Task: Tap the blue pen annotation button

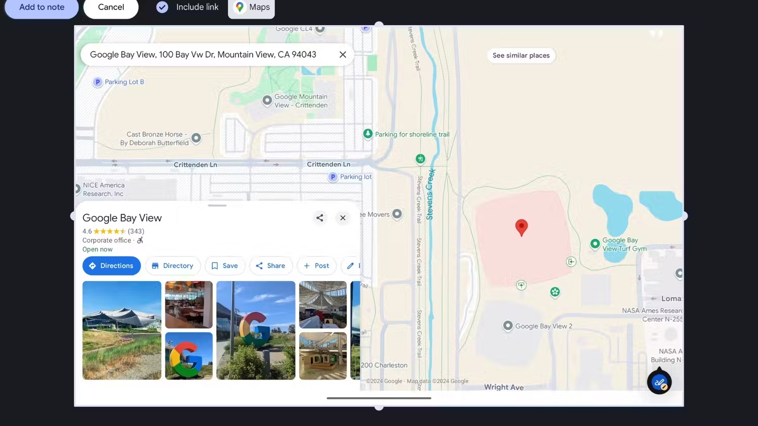Action: 659,383
